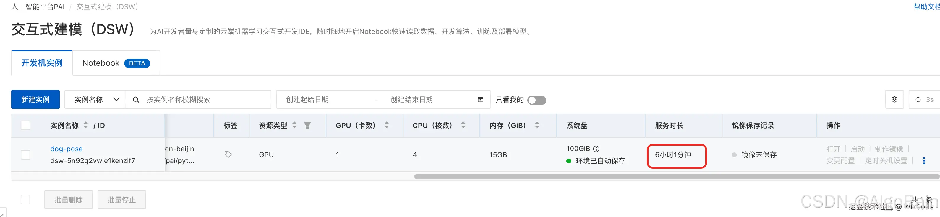The height and width of the screenshot is (217, 940).
Task: Open table settings gear icon
Action: (x=894, y=99)
